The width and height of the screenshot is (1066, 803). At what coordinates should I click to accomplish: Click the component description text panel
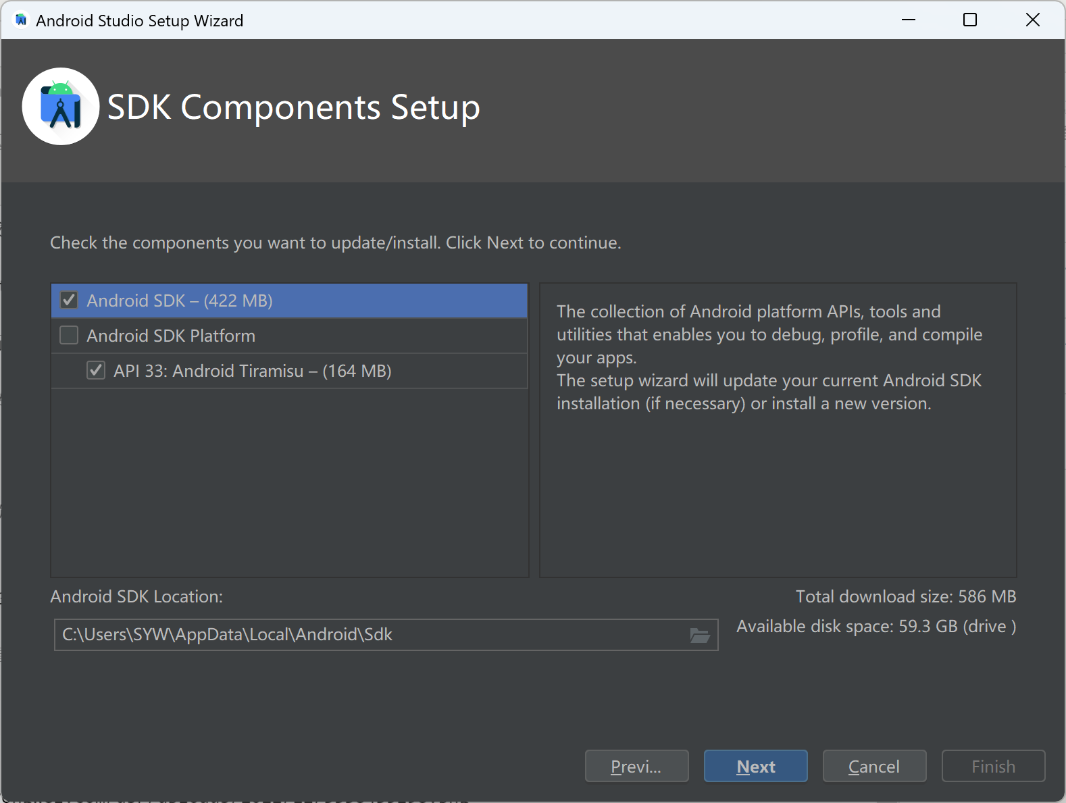tap(778, 430)
